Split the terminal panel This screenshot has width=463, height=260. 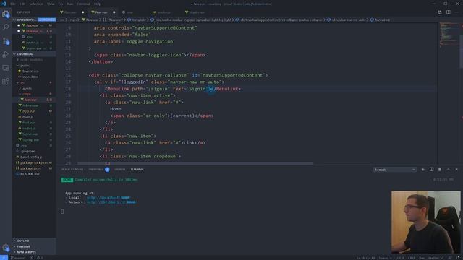[x=431, y=170]
